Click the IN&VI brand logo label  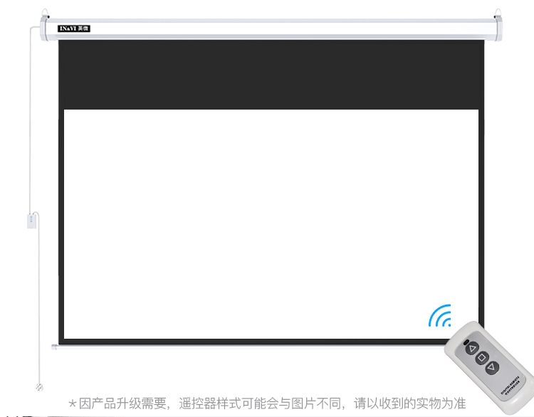click(73, 29)
